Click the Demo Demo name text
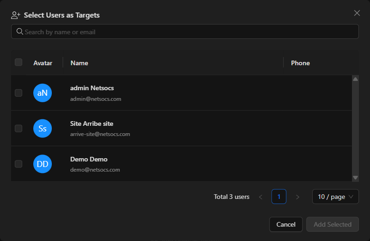Image resolution: width=370 pixels, height=241 pixels. pyautogui.click(x=89, y=159)
